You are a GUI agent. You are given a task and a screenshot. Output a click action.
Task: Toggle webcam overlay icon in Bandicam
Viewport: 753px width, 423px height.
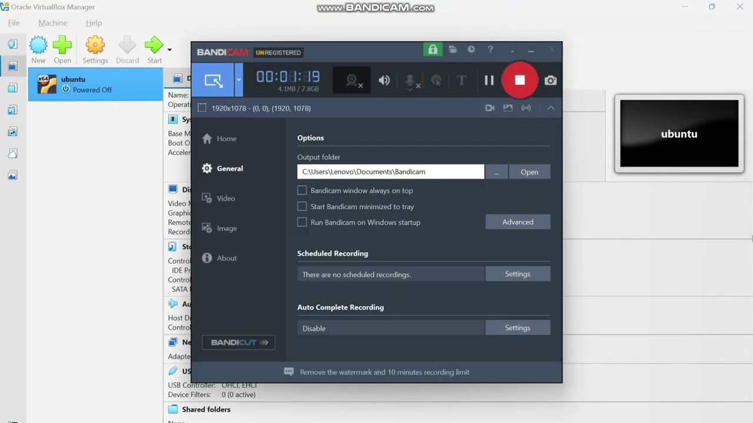[x=352, y=80]
